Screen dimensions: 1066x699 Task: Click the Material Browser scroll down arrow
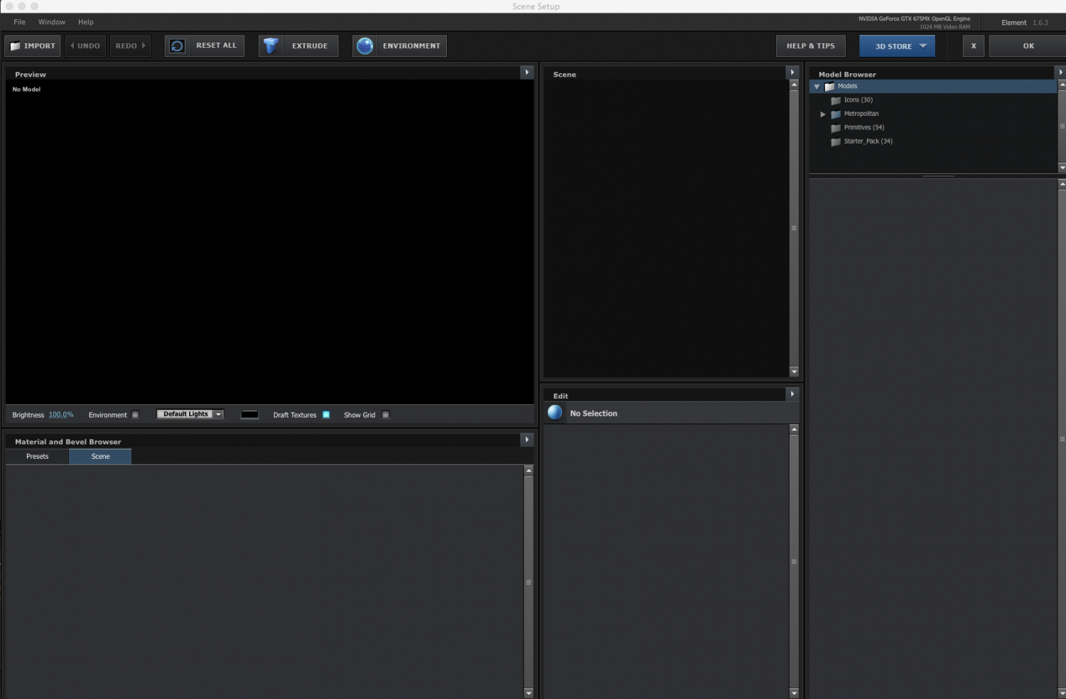click(x=528, y=693)
